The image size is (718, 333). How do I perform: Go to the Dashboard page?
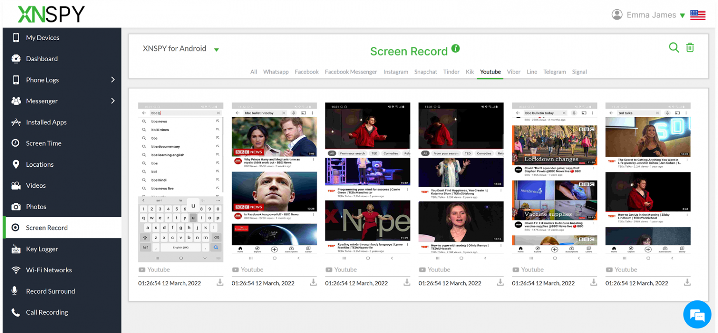click(62, 59)
